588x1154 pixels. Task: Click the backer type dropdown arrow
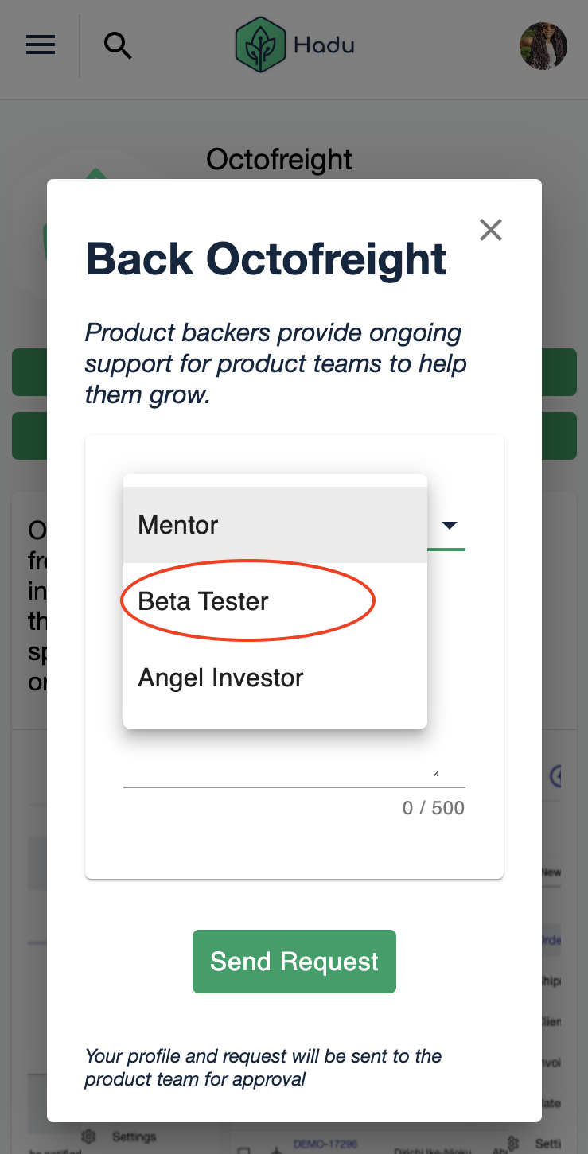click(450, 525)
